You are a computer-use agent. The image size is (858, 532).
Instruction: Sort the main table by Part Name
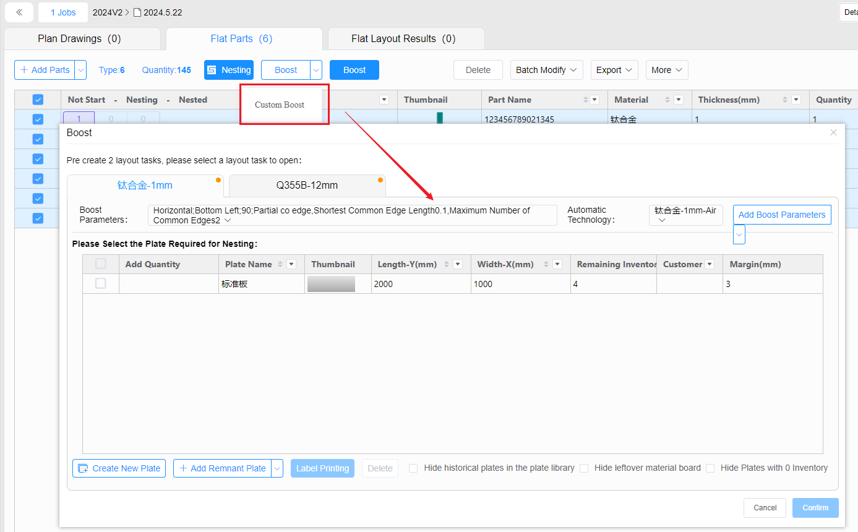585,100
